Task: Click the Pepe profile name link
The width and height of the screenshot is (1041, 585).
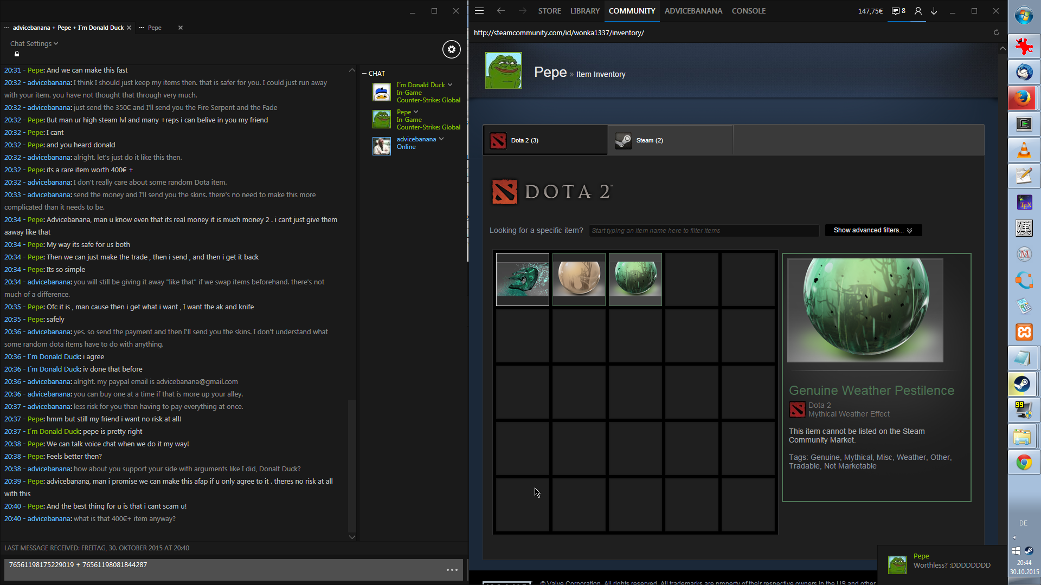Action: (x=550, y=73)
